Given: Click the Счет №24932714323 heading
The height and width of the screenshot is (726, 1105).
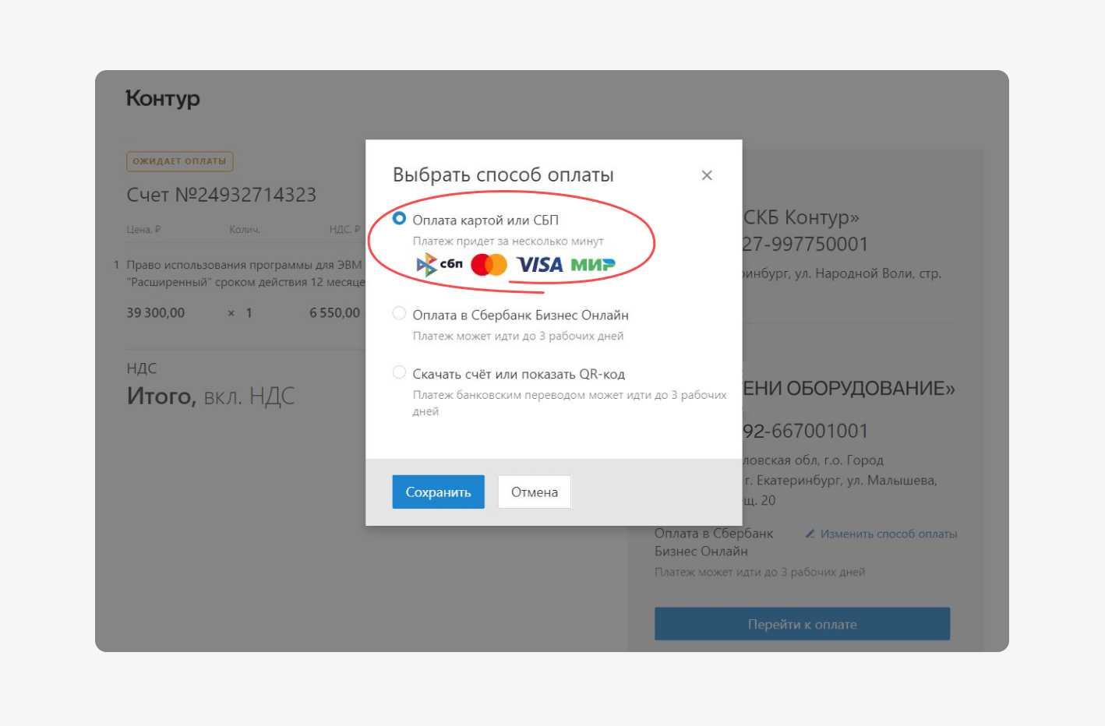Looking at the screenshot, I should tap(221, 195).
